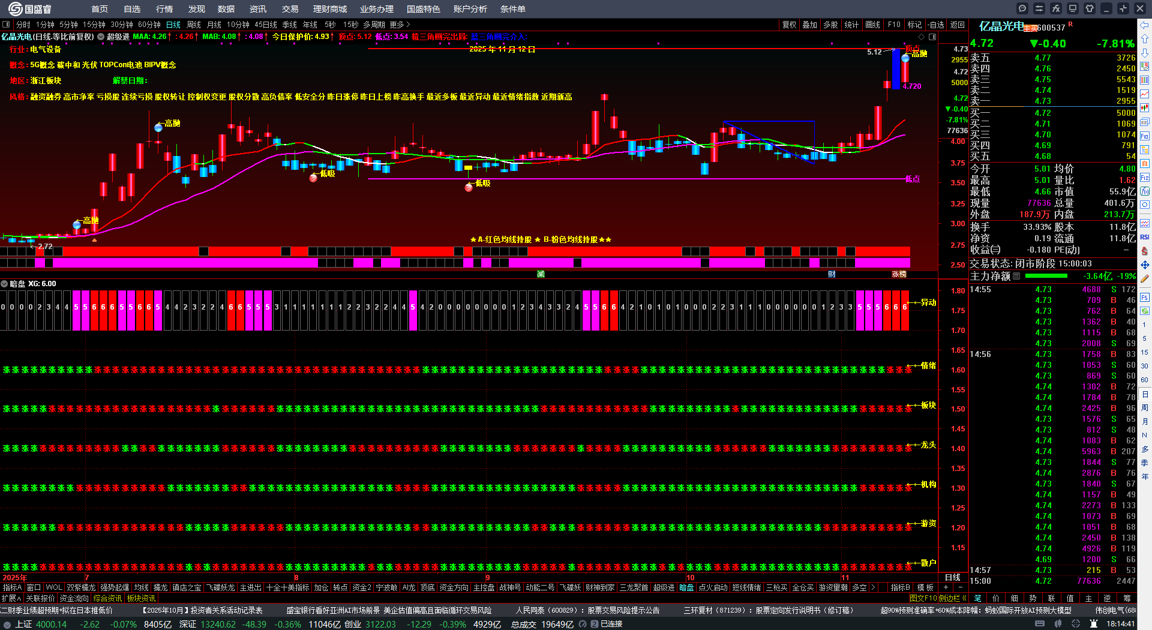Open the 交易 menu
Screen dimensions: 1152x630
pyautogui.click(x=290, y=9)
